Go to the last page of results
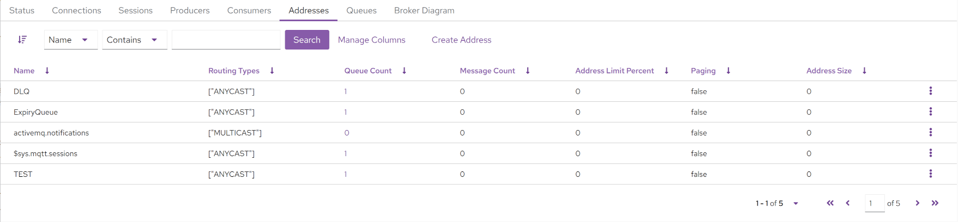 (x=935, y=203)
